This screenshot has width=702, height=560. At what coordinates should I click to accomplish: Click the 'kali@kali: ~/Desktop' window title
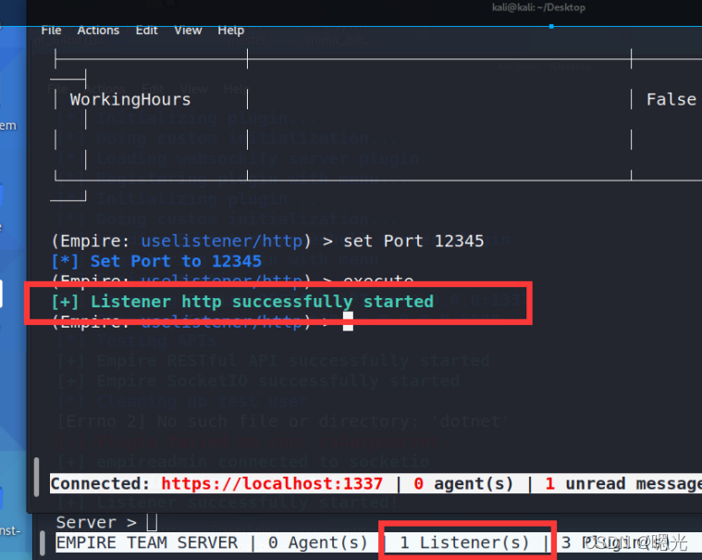[x=538, y=7]
